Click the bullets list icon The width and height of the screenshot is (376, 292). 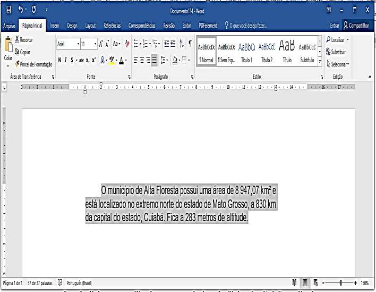[x=136, y=44]
